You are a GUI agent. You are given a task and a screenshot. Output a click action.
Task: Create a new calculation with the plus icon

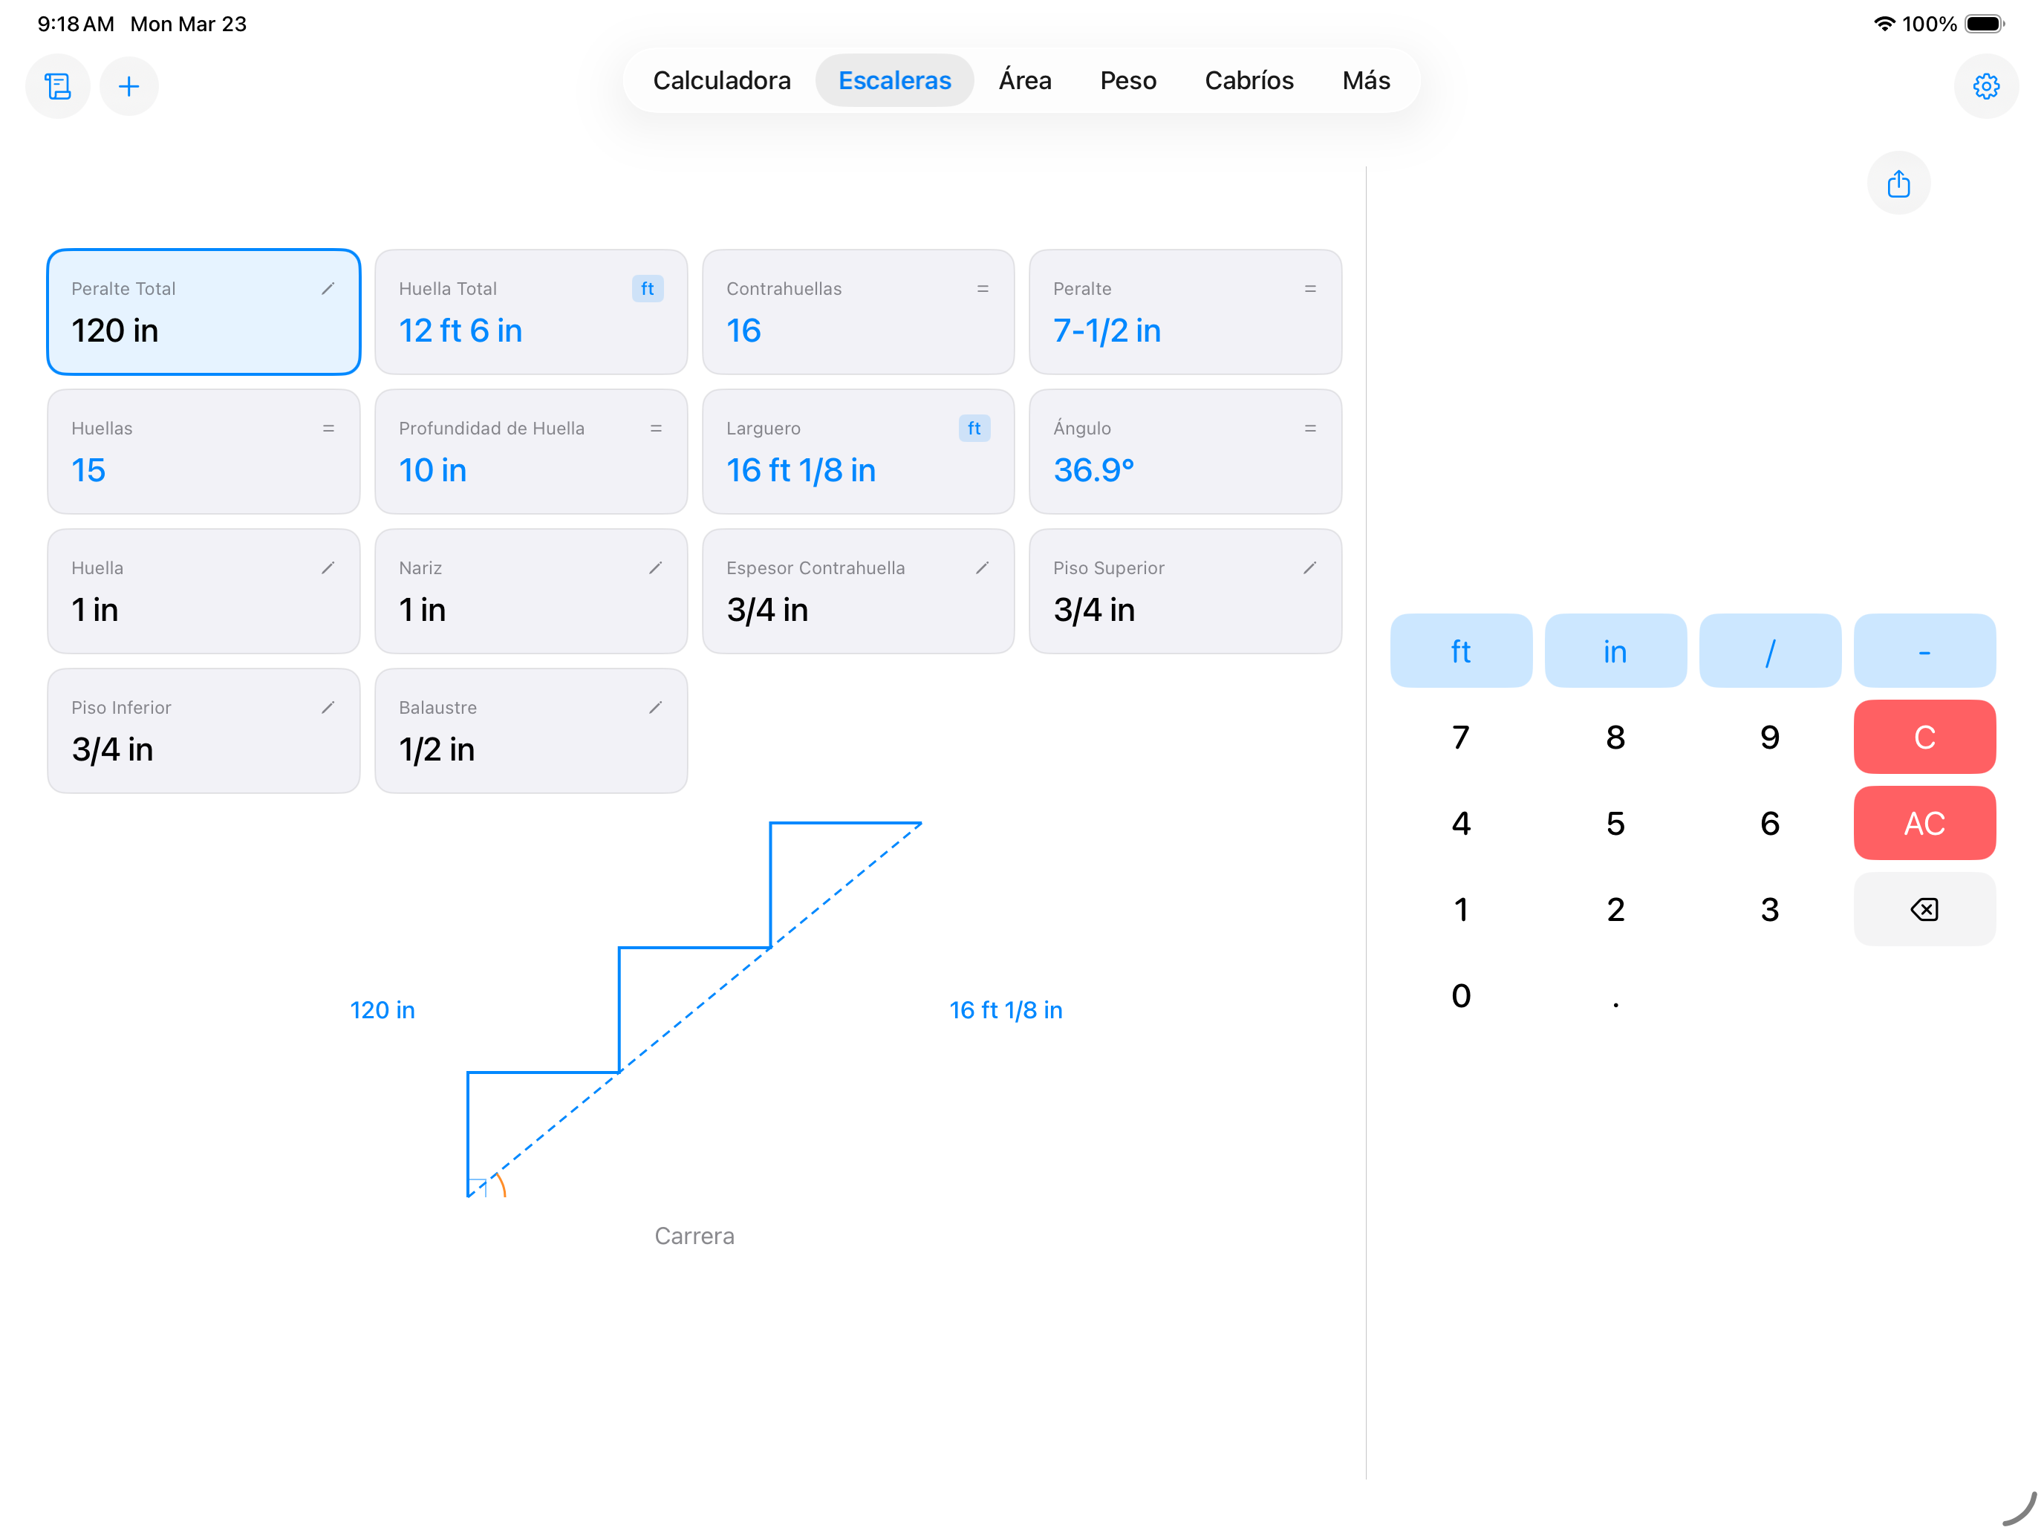[x=129, y=86]
